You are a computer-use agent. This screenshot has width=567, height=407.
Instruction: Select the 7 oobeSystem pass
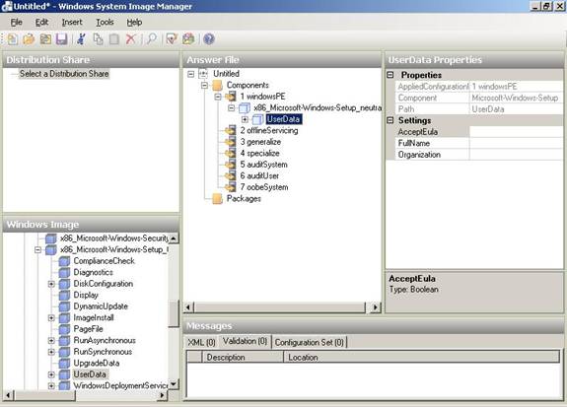pos(264,187)
